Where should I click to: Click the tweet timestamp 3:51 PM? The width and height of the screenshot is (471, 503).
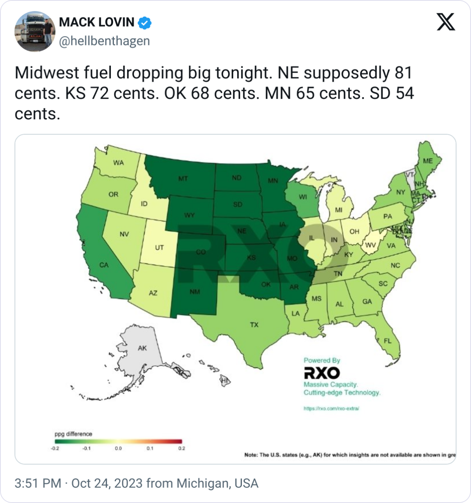(38, 483)
